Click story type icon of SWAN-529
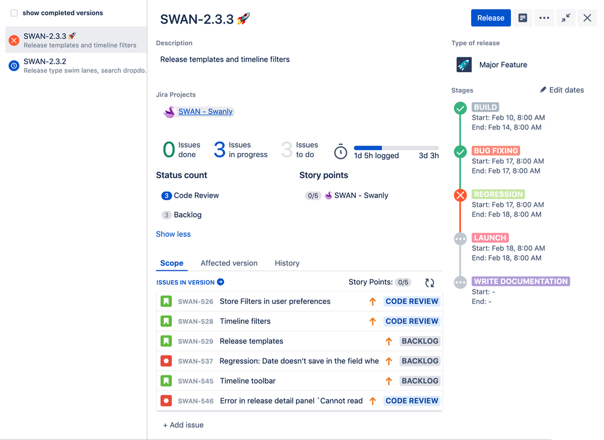This screenshot has height=440, width=604. click(x=166, y=341)
